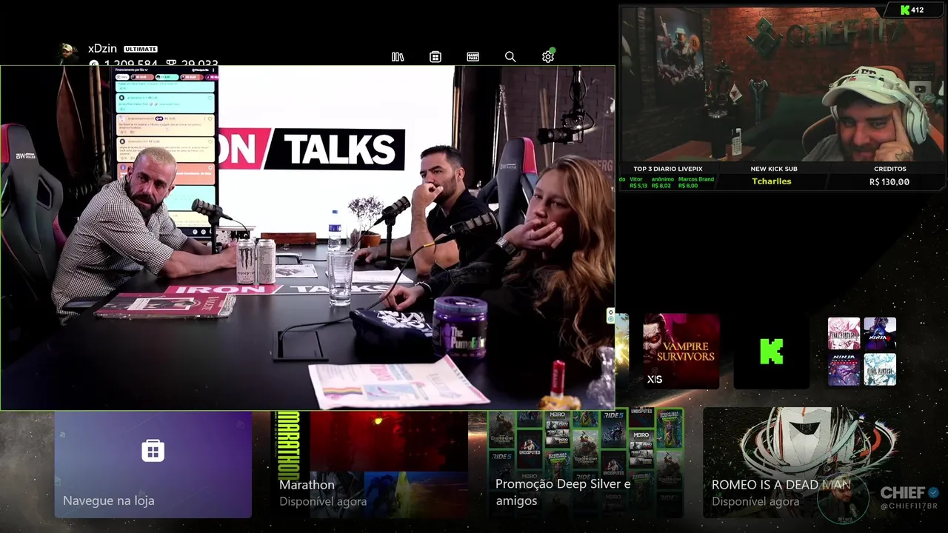
Task: Open the Game Pass icon
Action: coord(473,57)
